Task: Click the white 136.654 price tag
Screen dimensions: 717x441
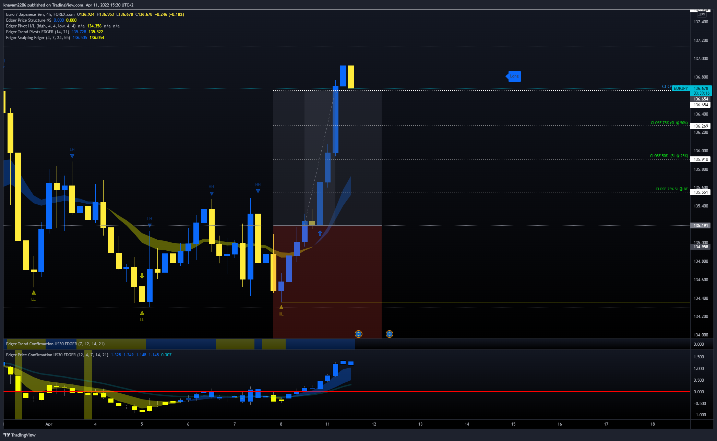Action: tap(701, 105)
